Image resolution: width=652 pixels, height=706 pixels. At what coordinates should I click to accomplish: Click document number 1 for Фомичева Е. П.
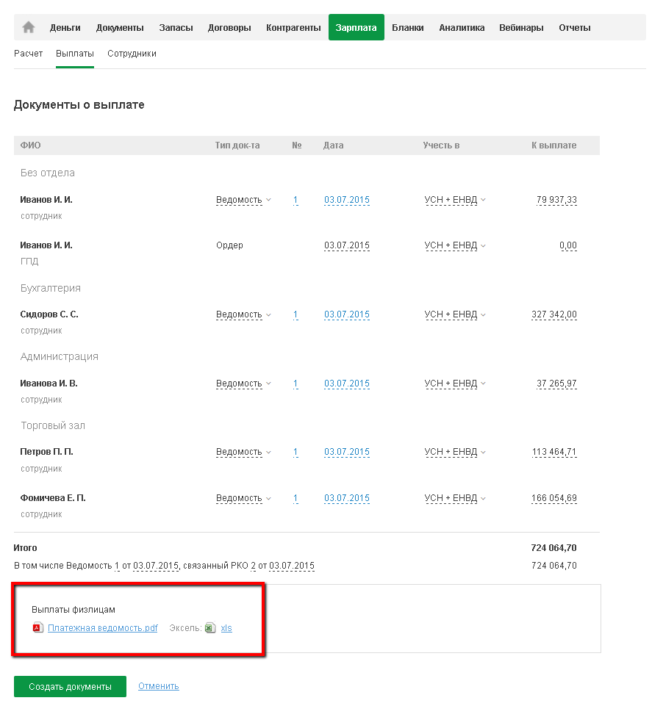click(x=295, y=498)
